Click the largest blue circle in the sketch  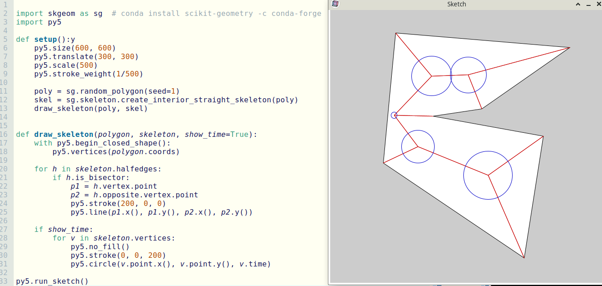click(488, 175)
